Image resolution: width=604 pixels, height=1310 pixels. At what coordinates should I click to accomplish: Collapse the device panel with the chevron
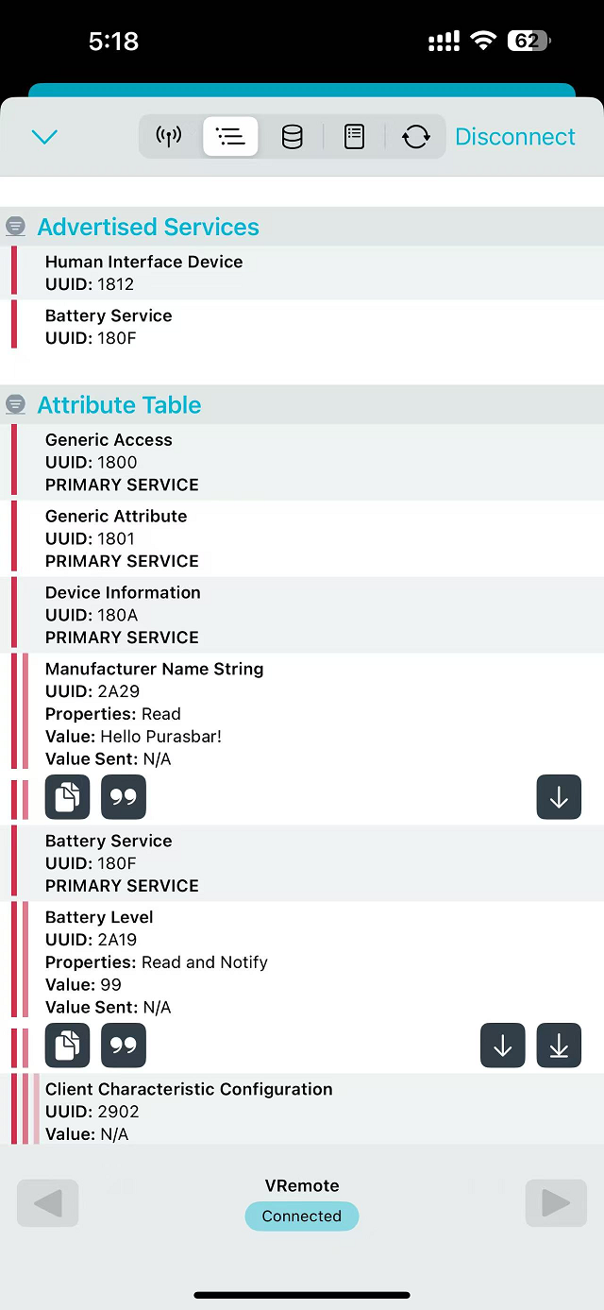[x=44, y=137]
